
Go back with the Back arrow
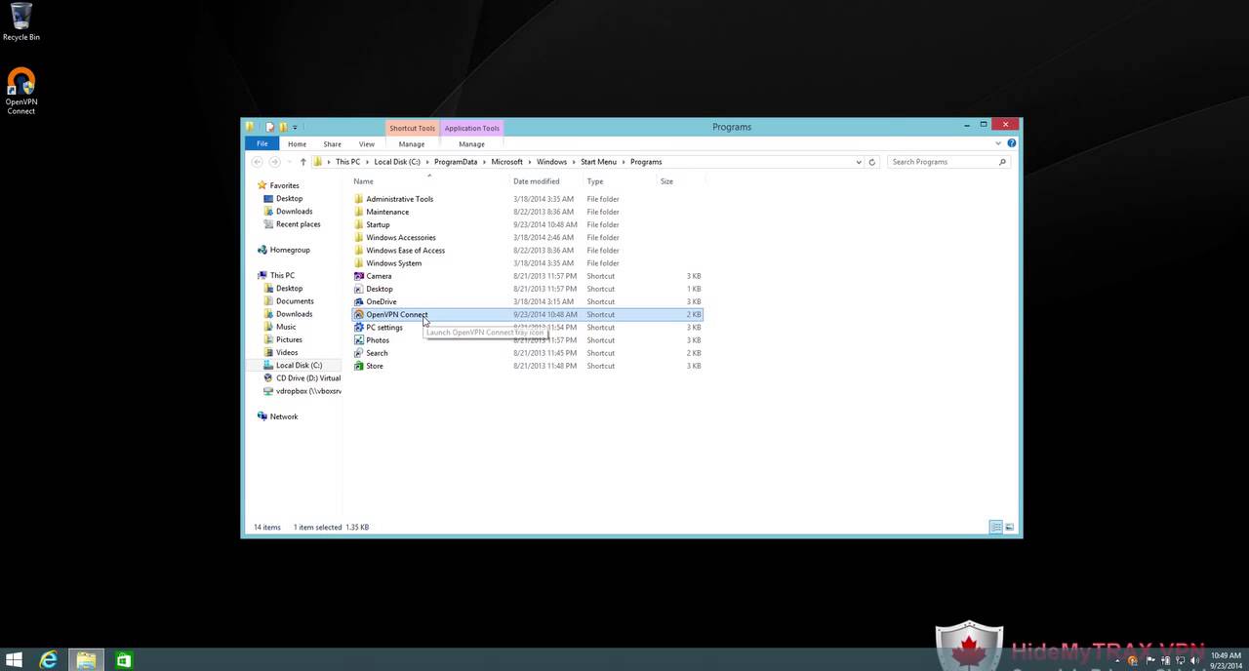[x=258, y=162]
